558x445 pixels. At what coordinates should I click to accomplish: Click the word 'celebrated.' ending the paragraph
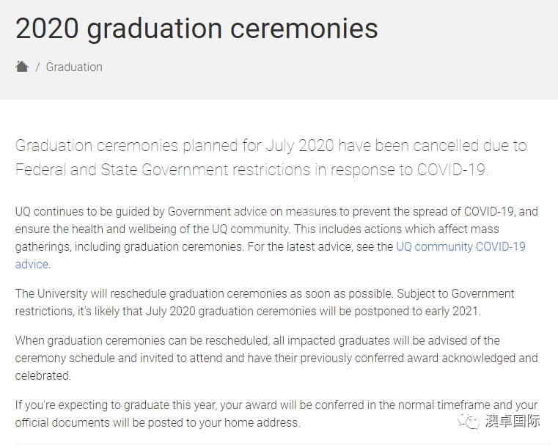coord(43,375)
